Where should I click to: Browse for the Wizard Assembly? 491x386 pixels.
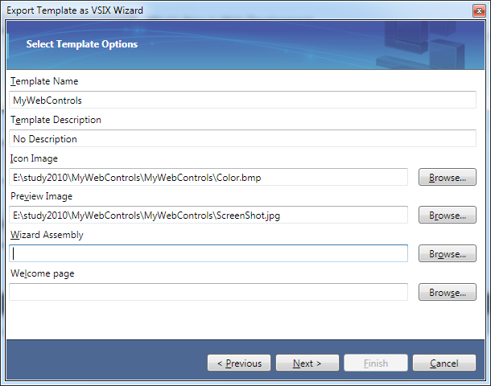(448, 253)
